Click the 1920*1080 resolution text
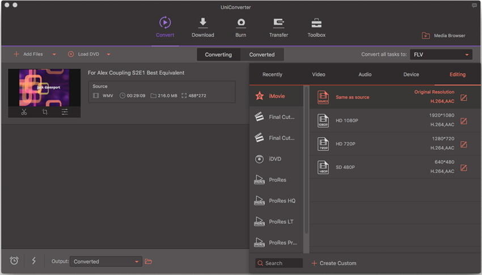Image resolution: width=482 pixels, height=275 pixels. click(442, 115)
